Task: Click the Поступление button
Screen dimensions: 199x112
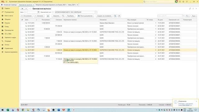Action: coord(27,16)
